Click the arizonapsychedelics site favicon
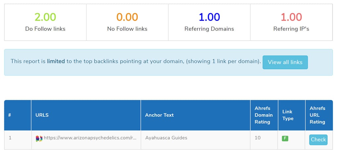Screen dimensions: 339x160 (x=39, y=139)
